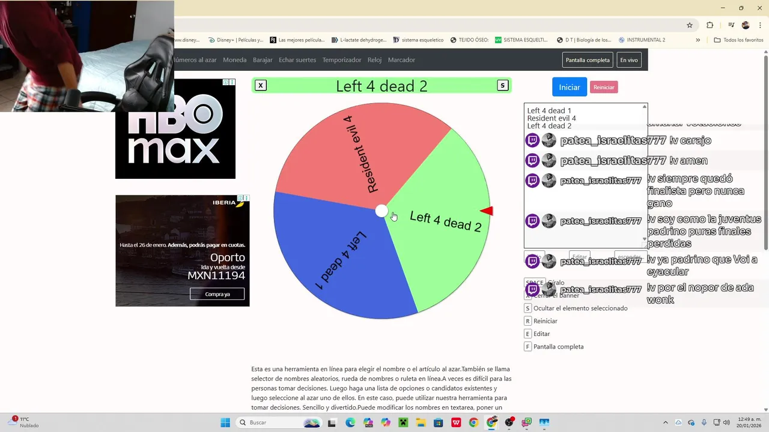Open File Explorer from the taskbar
This screenshot has height=432, width=769.
(x=421, y=422)
